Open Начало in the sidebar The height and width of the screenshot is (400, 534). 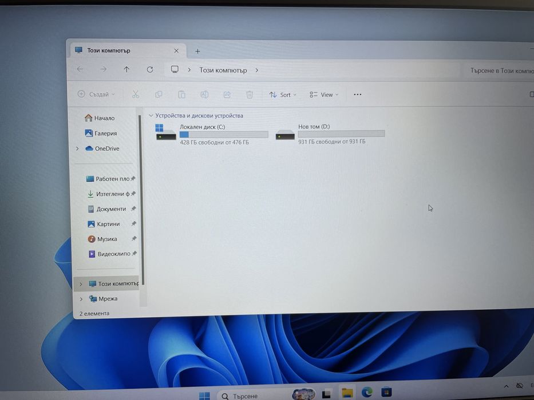click(100, 118)
